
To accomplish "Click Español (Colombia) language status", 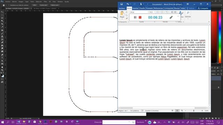I will coord(152,110).
